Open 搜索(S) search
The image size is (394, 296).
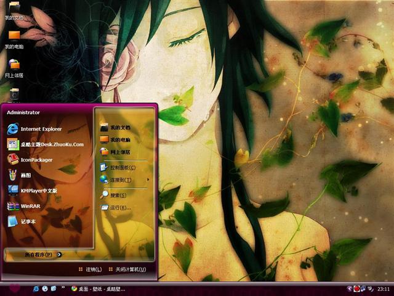coord(113,195)
